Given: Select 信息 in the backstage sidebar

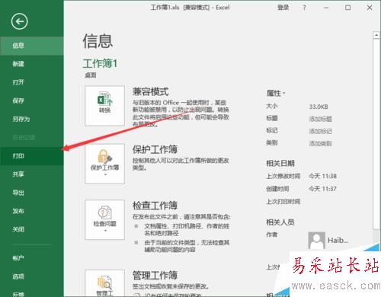Looking at the screenshot, I should click(x=32, y=46).
